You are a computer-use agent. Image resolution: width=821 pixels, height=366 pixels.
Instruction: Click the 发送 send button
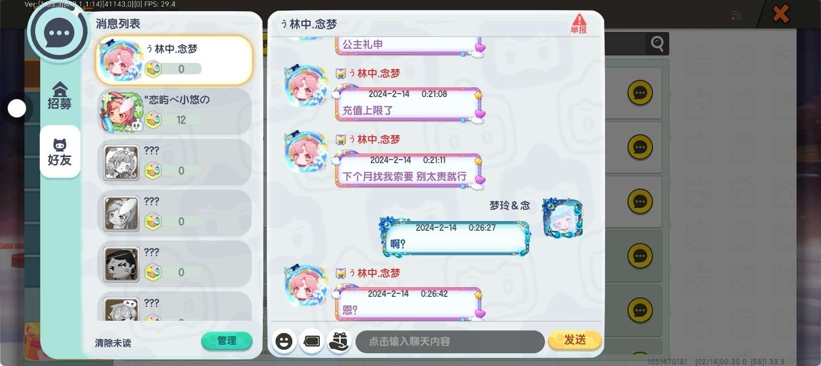point(574,340)
